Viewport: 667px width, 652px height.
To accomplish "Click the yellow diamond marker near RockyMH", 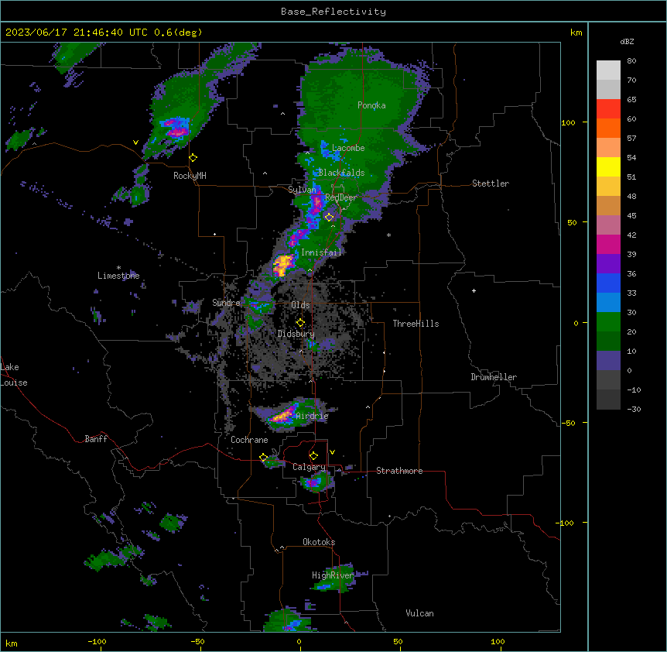I will click(193, 158).
